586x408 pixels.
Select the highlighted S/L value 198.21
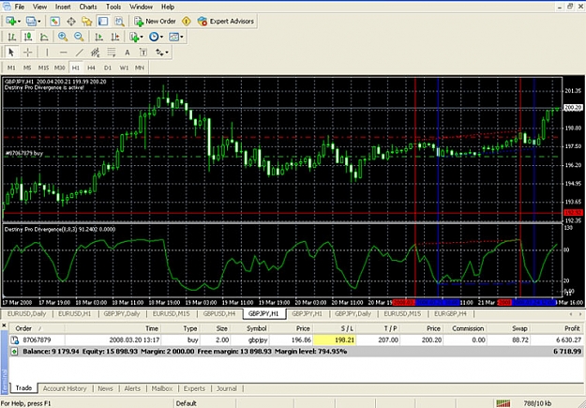[x=335, y=340]
